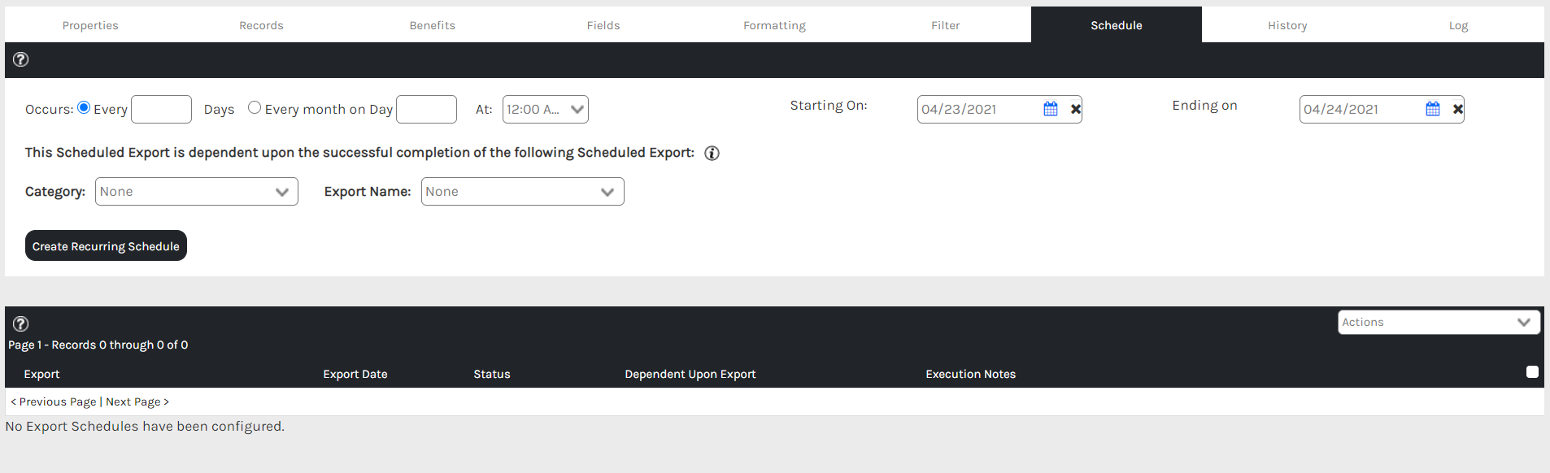Open the At time dropdown
This screenshot has width=1550, height=473.
545,109
